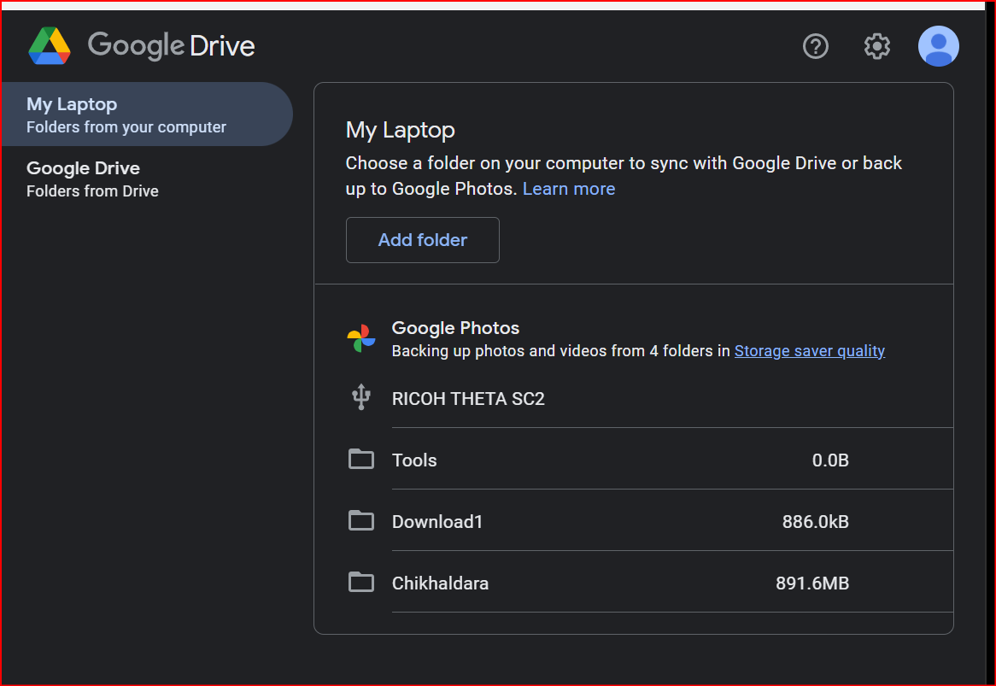This screenshot has height=686, width=996.
Task: Select the RICOH THETA SC2 device row
Action: 468,399
